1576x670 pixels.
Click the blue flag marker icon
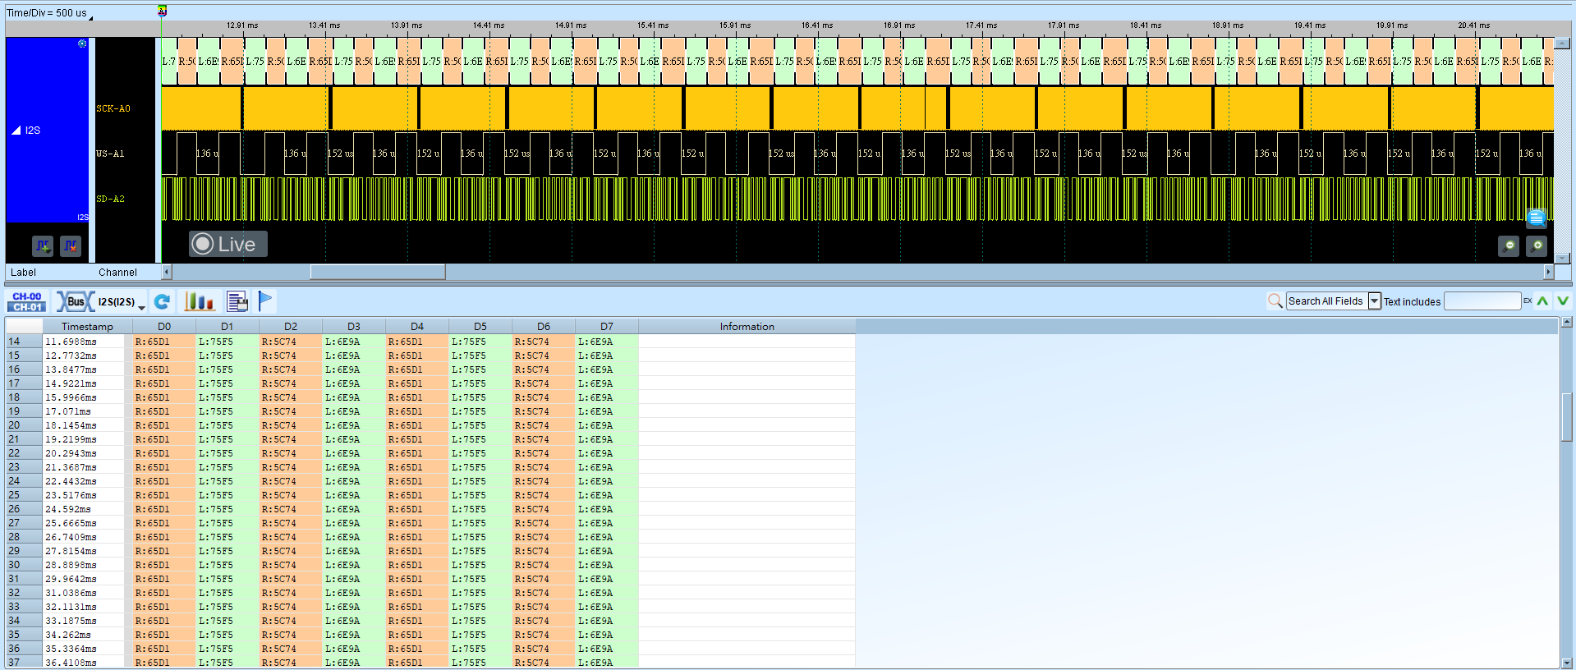[x=265, y=301]
